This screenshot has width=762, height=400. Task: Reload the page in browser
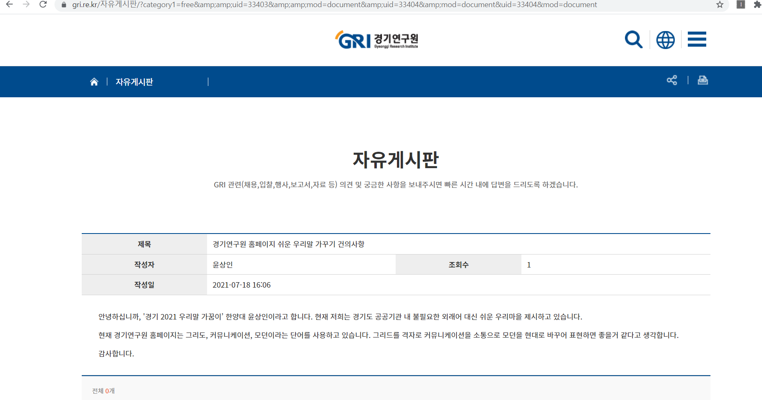[43, 5]
